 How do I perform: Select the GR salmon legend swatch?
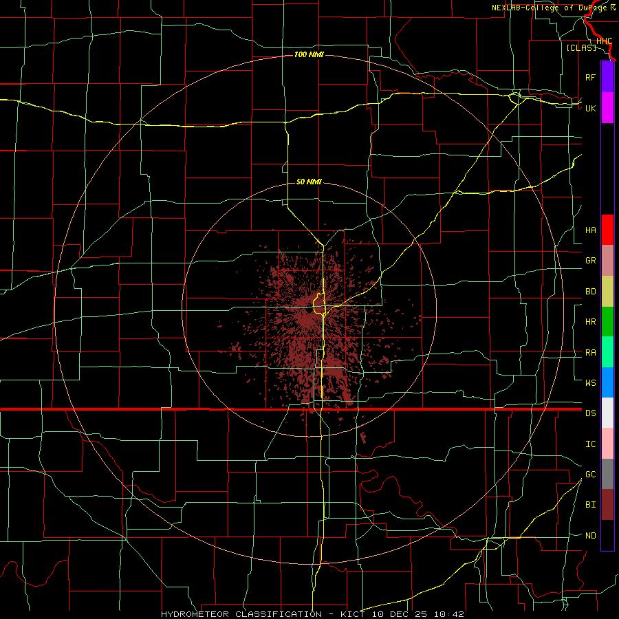pyautogui.click(x=607, y=261)
